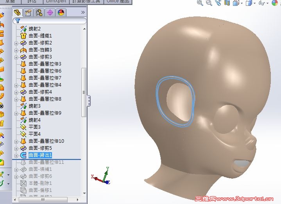Expand the 曲面-疊層拉伸8 tree node
The height and width of the screenshot is (204, 281).
click(16, 99)
